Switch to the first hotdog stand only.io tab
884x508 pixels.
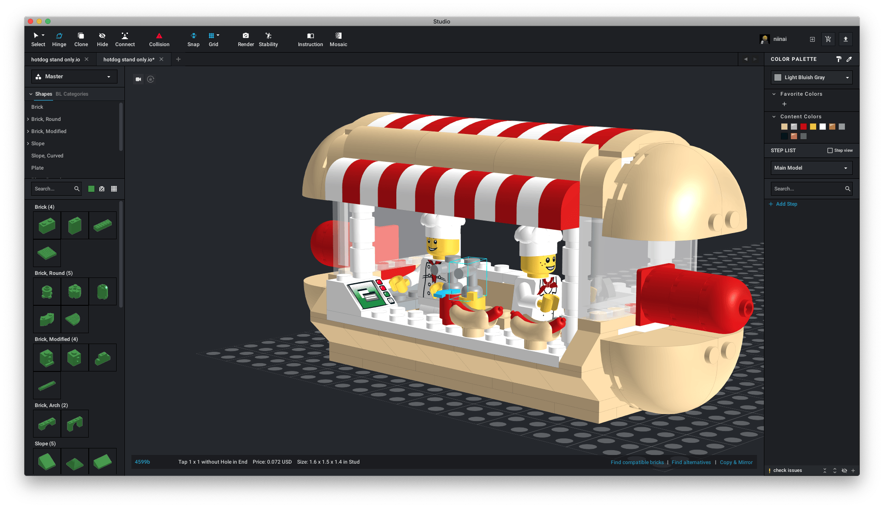click(x=55, y=60)
